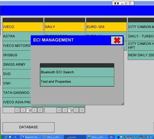This screenshot has width=154, height=139.
Task: Select Bluetooth ECI Search option
Action: (77, 72)
